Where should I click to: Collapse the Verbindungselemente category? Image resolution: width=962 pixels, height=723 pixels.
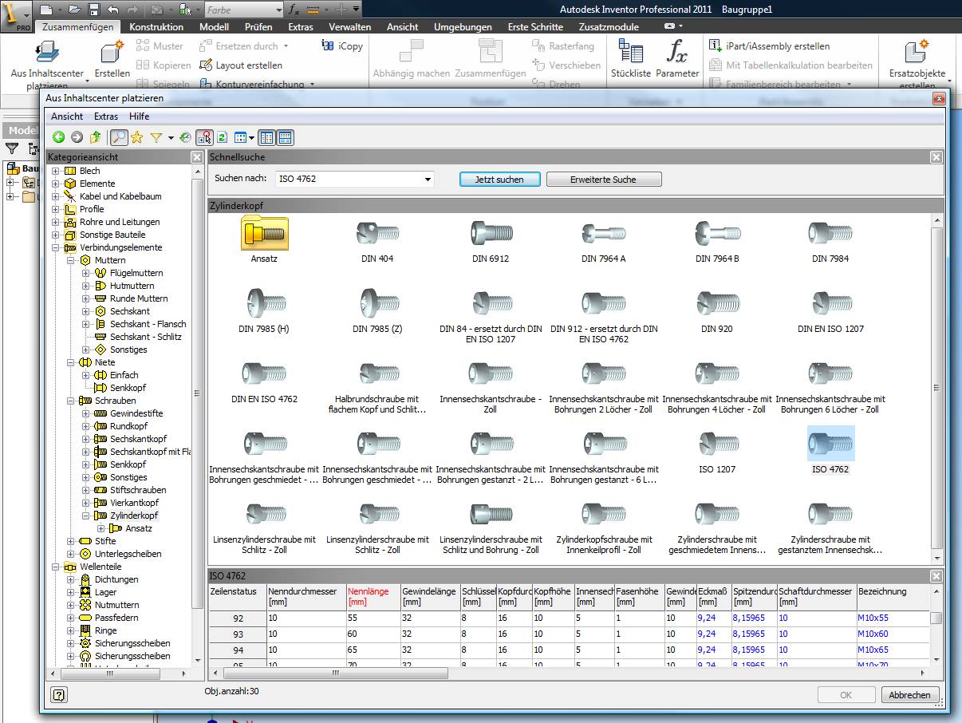click(x=56, y=247)
